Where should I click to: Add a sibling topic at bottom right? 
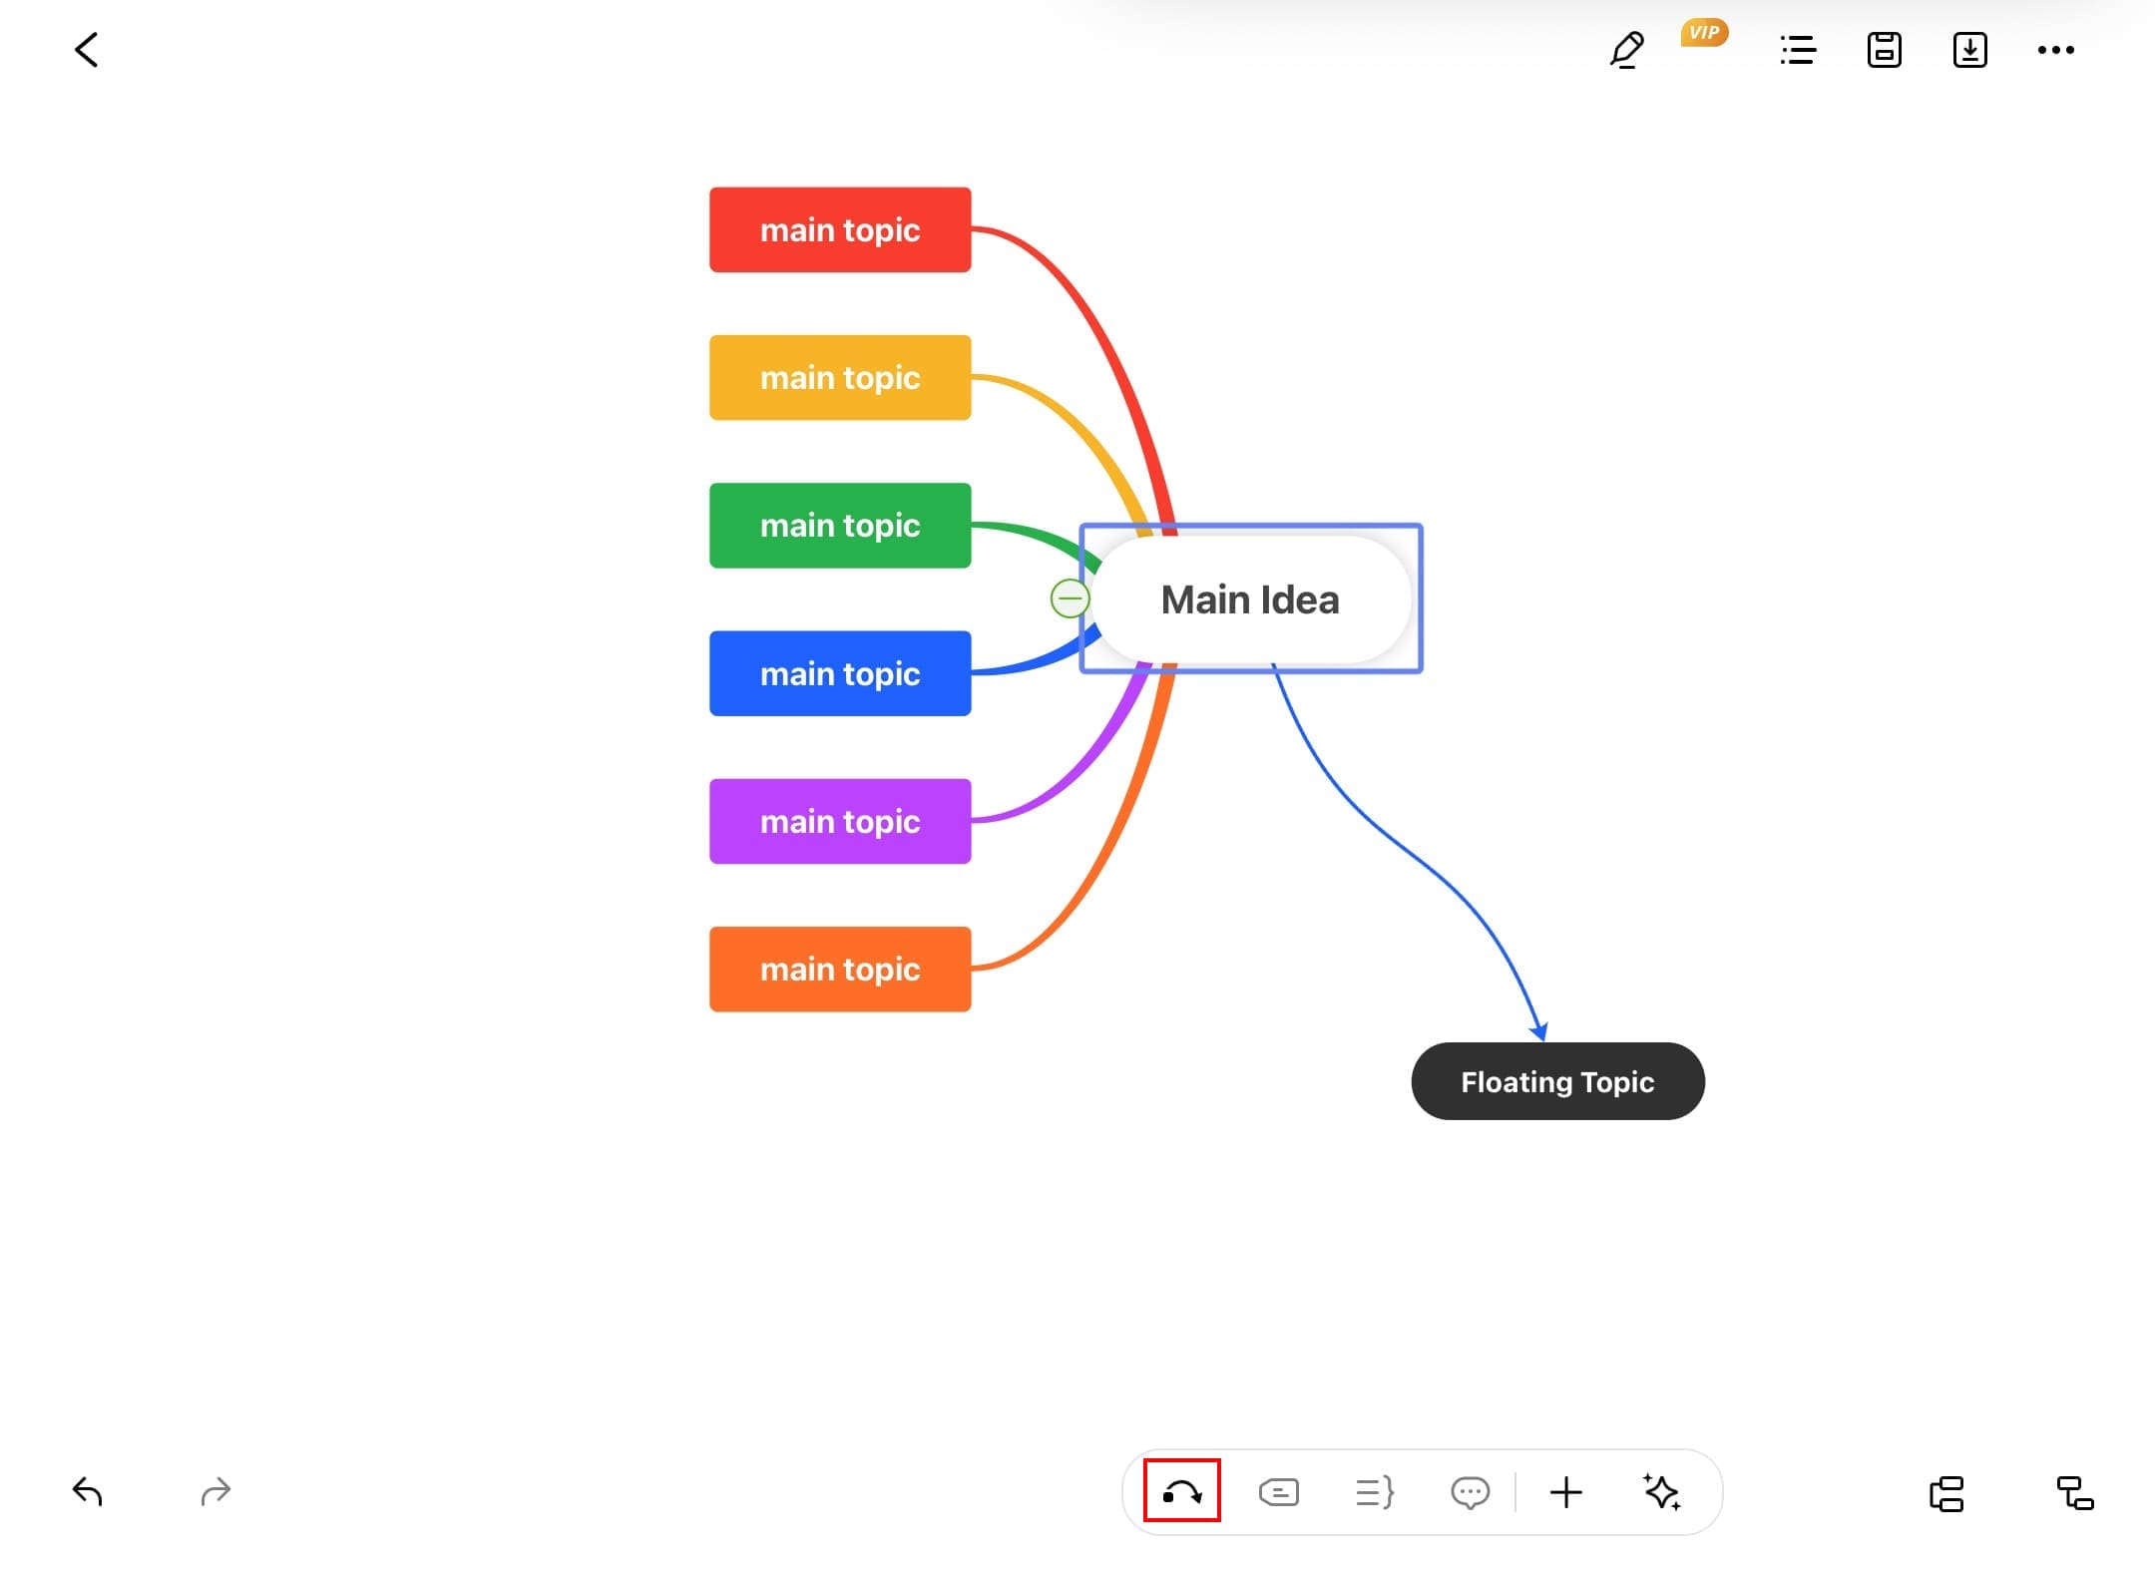[x=1946, y=1493]
